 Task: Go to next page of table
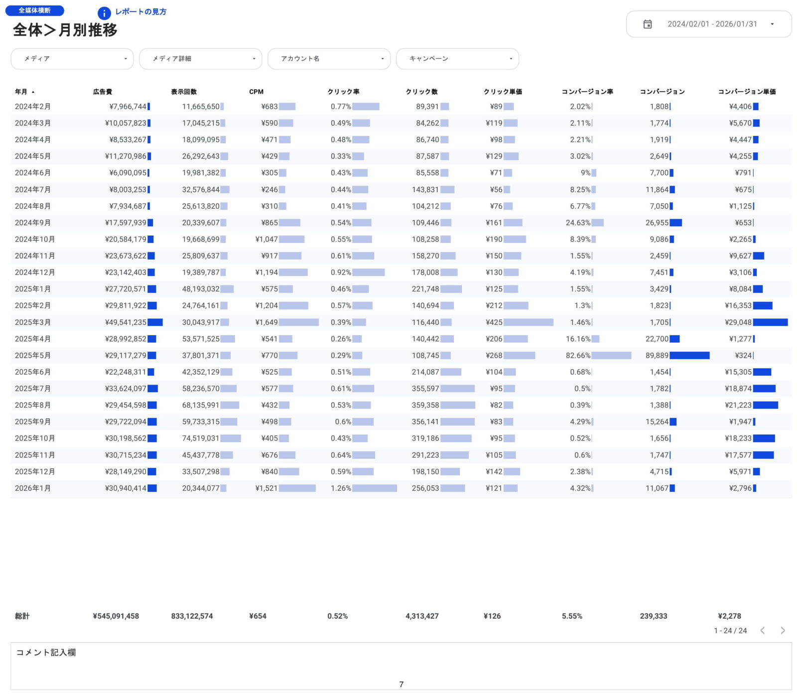coord(782,631)
